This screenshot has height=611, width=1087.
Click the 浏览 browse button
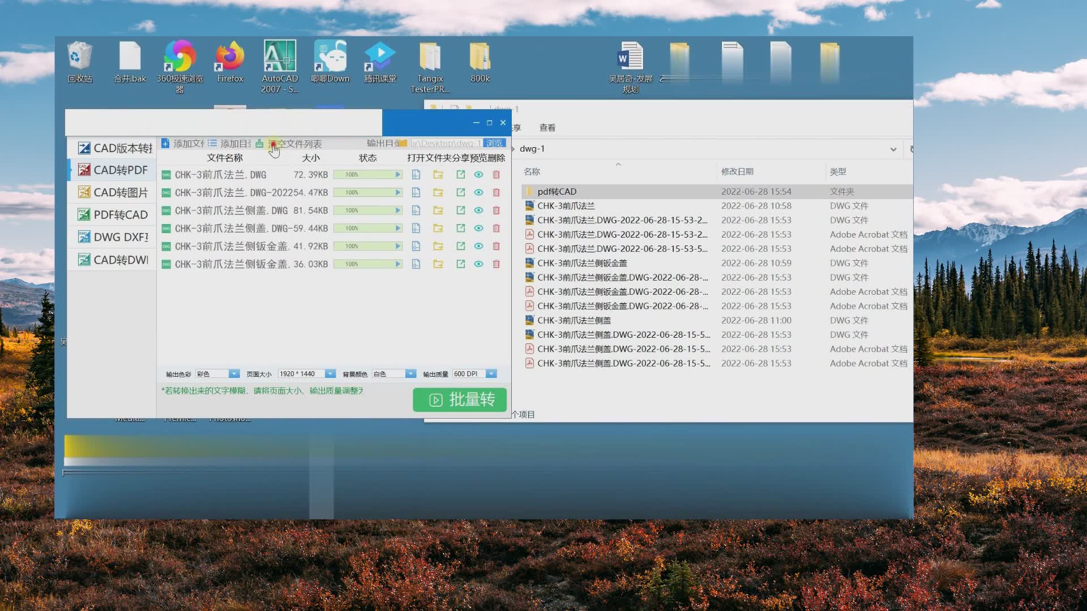click(x=494, y=143)
